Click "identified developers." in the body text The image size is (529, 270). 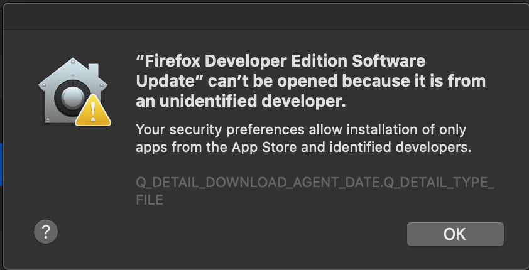coord(400,148)
